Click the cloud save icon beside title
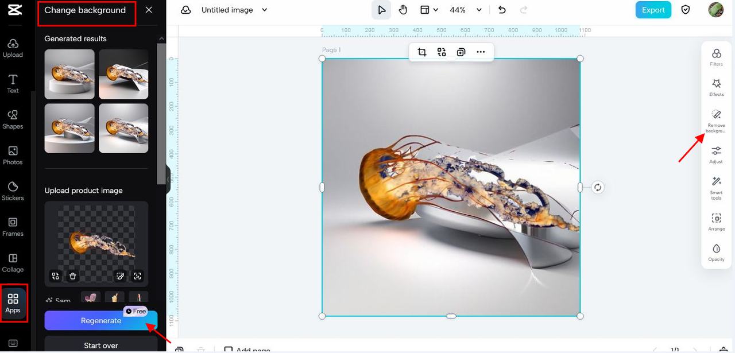This screenshot has height=353, width=735. 185,10
